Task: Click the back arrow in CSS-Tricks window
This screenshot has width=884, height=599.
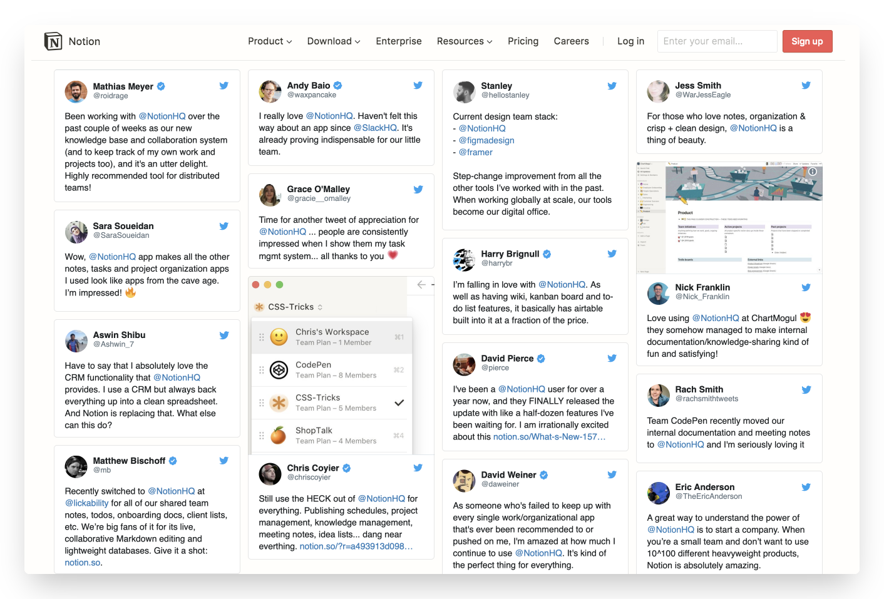Action: (x=421, y=285)
